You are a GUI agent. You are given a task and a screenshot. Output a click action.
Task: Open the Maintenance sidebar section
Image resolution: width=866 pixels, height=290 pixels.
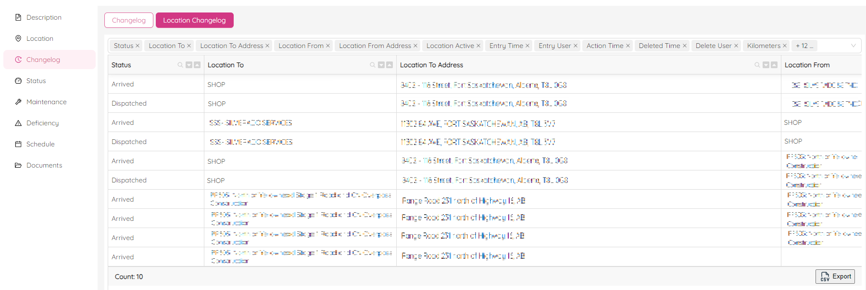49,102
